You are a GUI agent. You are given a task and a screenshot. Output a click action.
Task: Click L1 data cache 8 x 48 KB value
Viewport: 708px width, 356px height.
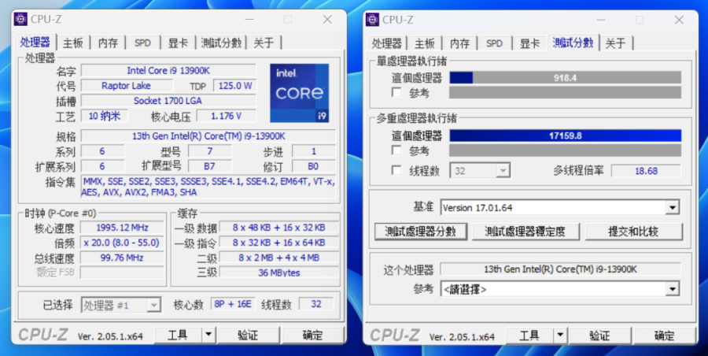(x=279, y=228)
